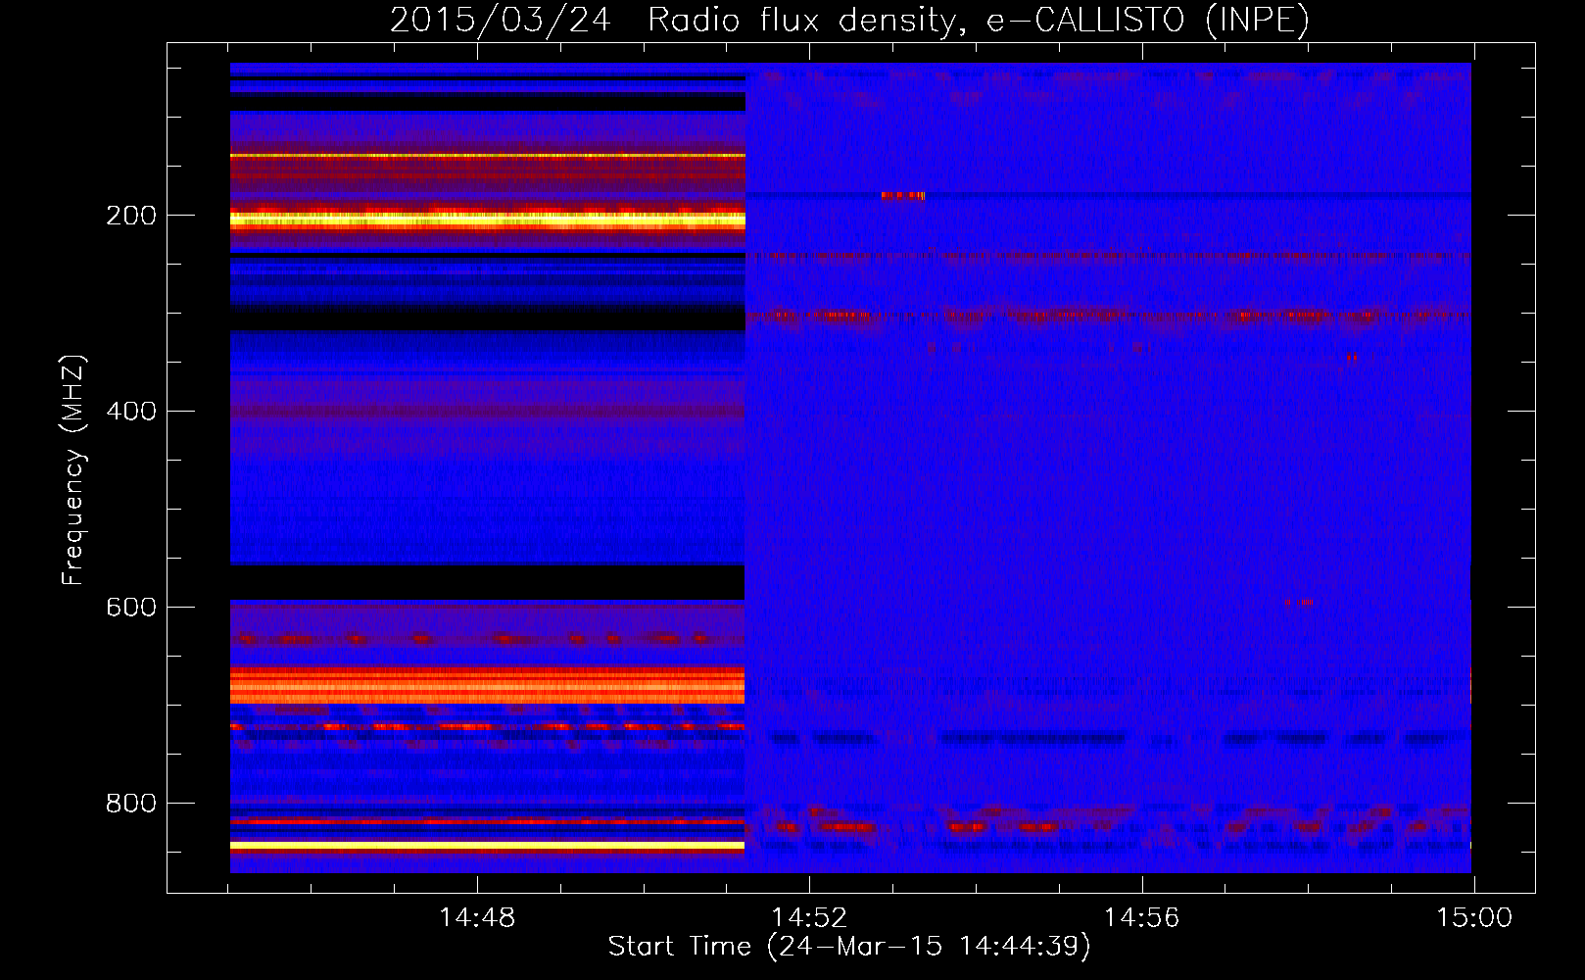Click the 200 frequency tick label
The width and height of the screenshot is (1585, 980).
point(131,216)
